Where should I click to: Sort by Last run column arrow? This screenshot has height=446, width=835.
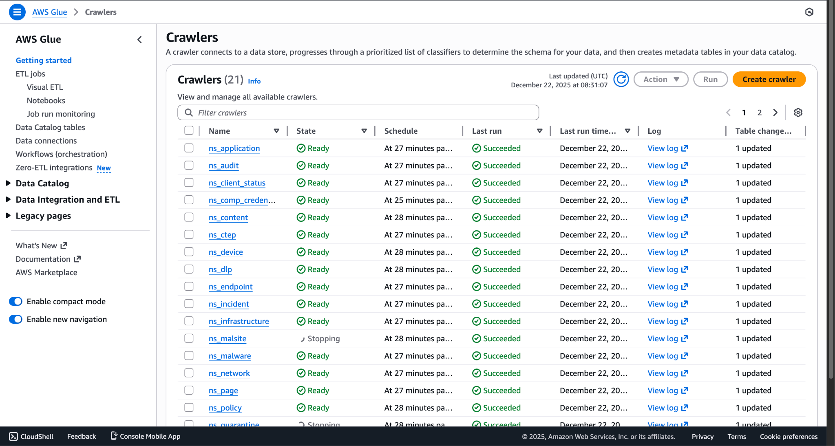click(x=540, y=131)
